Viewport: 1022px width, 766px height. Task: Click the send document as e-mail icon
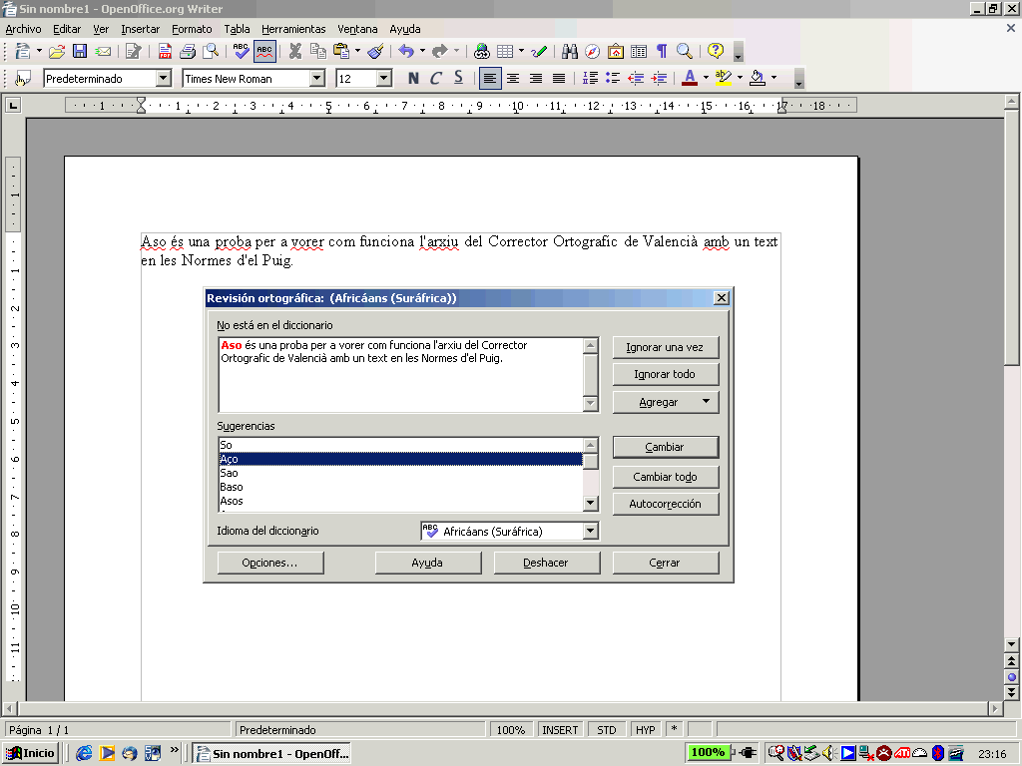(x=103, y=51)
